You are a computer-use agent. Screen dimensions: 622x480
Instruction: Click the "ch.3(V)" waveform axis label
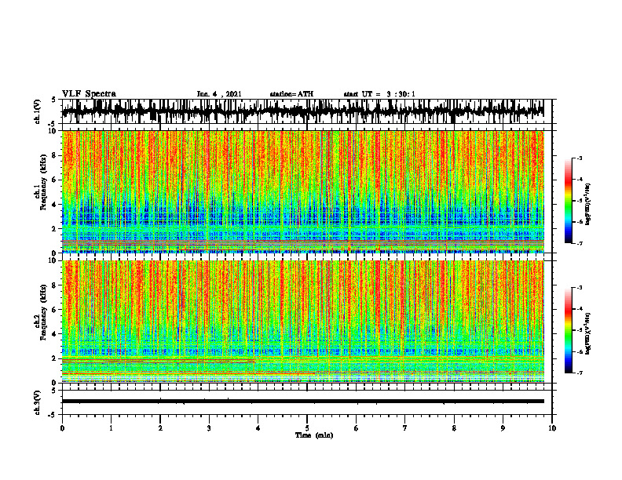click(38, 402)
